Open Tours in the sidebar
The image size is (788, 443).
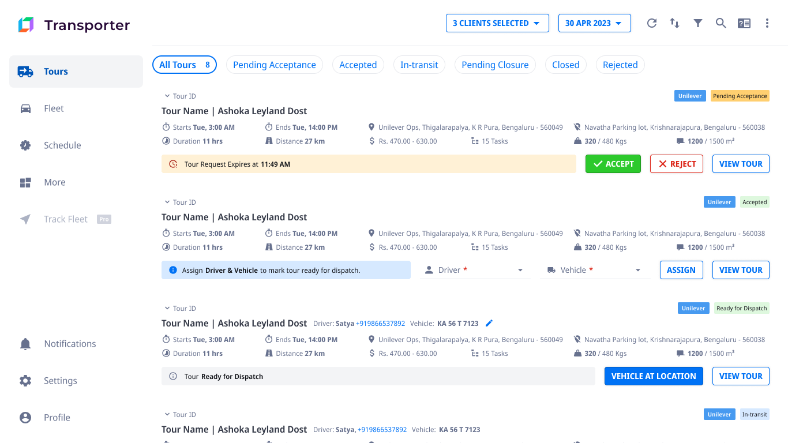tap(76, 72)
